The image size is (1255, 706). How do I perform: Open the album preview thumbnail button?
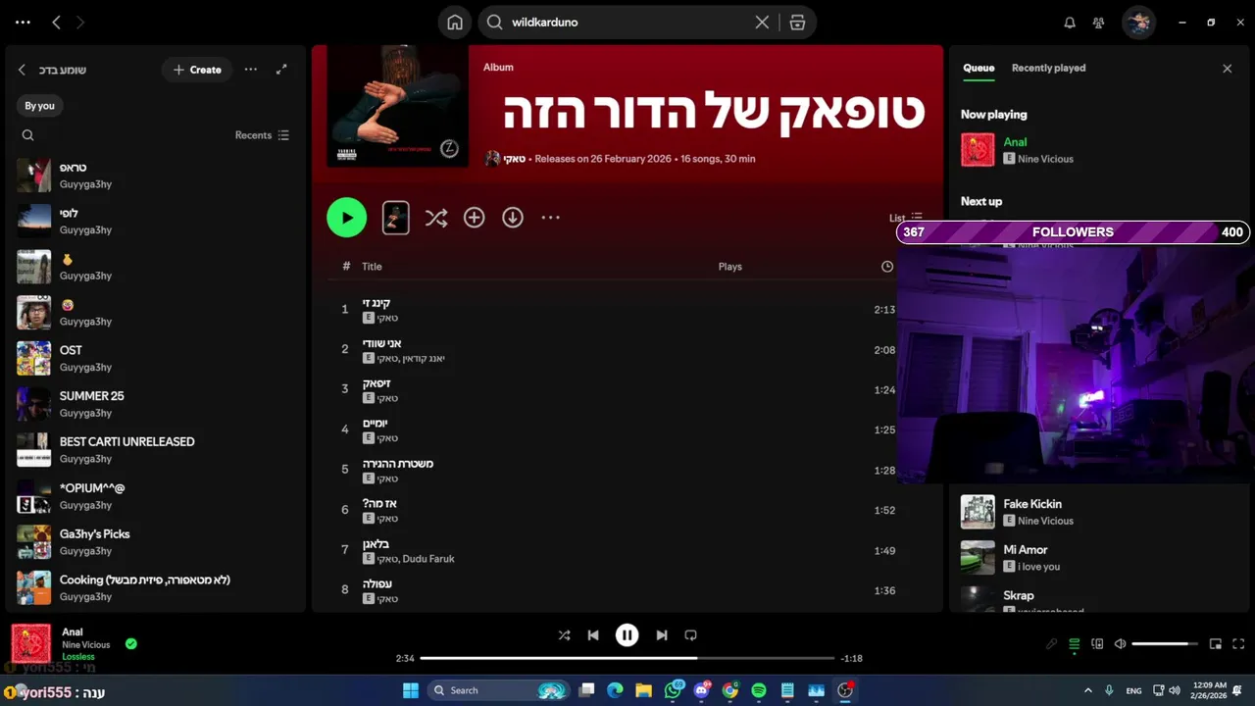395,218
